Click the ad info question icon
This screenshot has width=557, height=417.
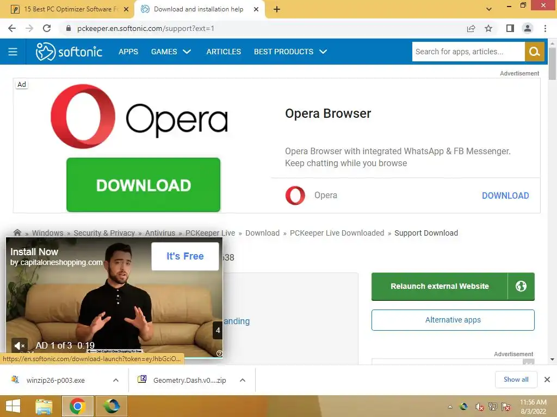click(x=219, y=353)
